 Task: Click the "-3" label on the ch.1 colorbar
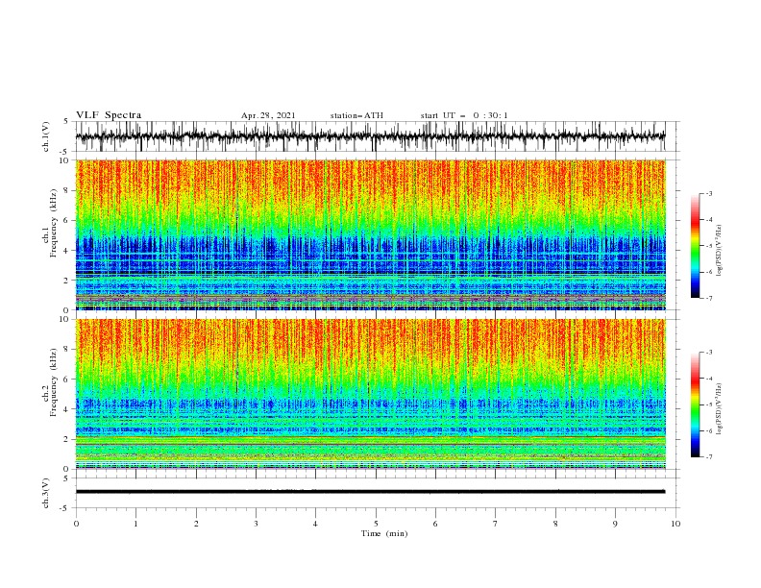(x=709, y=193)
